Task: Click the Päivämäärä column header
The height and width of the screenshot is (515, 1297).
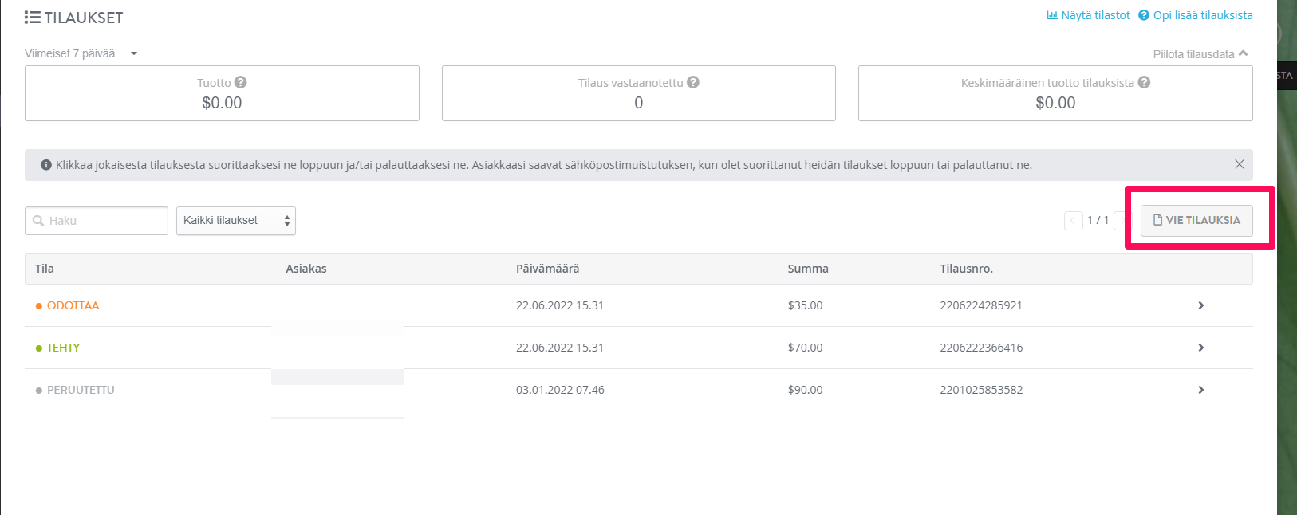Action: click(547, 269)
